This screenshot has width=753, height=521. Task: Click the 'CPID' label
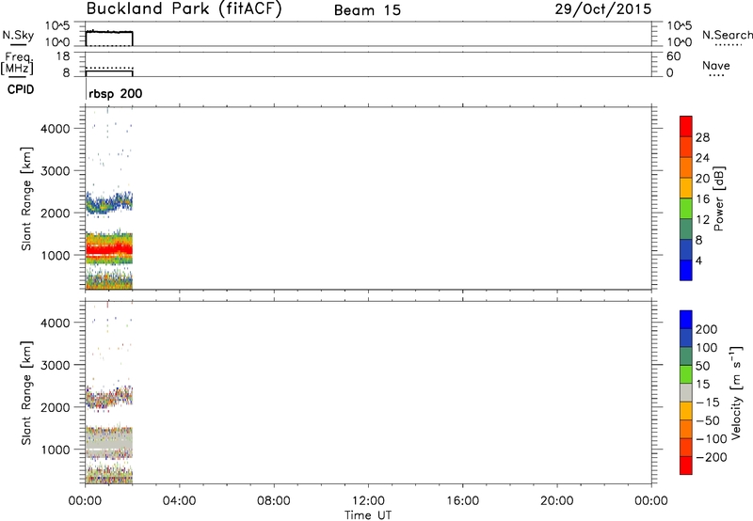click(21, 89)
